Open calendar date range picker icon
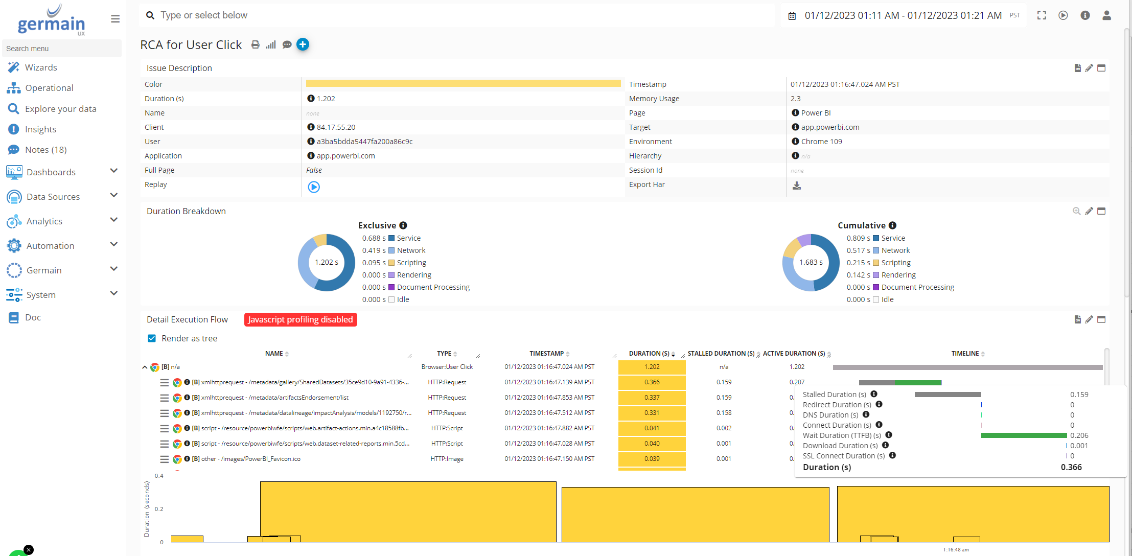This screenshot has width=1132, height=556. [x=792, y=16]
